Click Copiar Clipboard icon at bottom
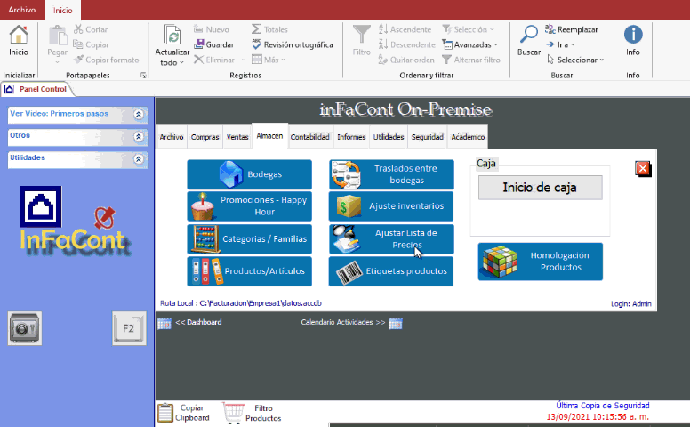 click(165, 413)
